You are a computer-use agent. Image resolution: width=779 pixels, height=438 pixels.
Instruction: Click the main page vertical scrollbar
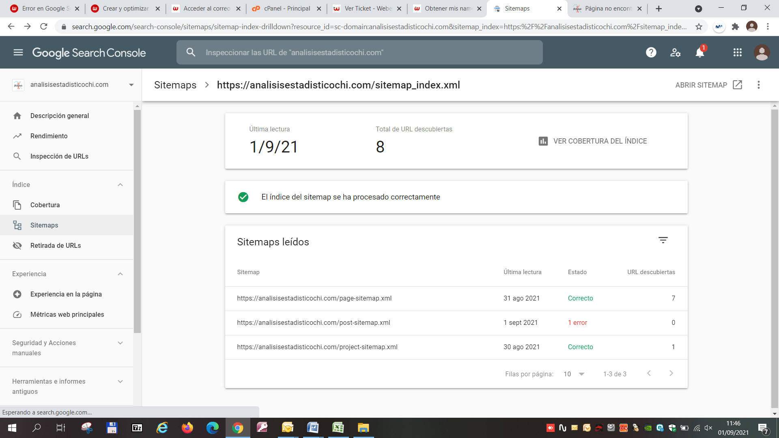[775, 258]
